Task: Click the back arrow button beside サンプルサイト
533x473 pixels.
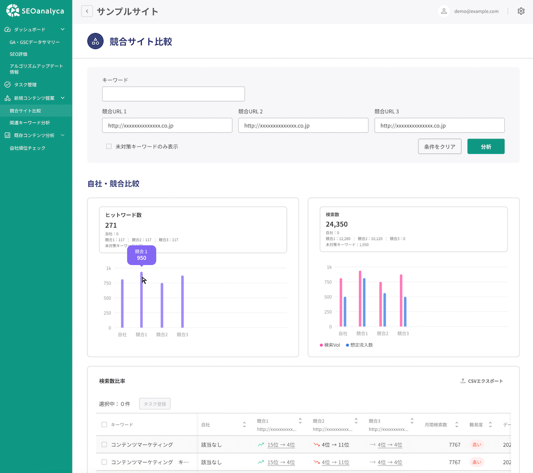Action: [x=87, y=11]
